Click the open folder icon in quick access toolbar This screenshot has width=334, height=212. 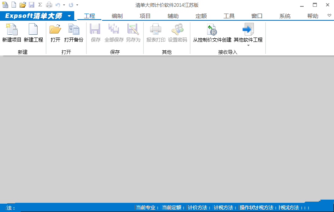23,5
